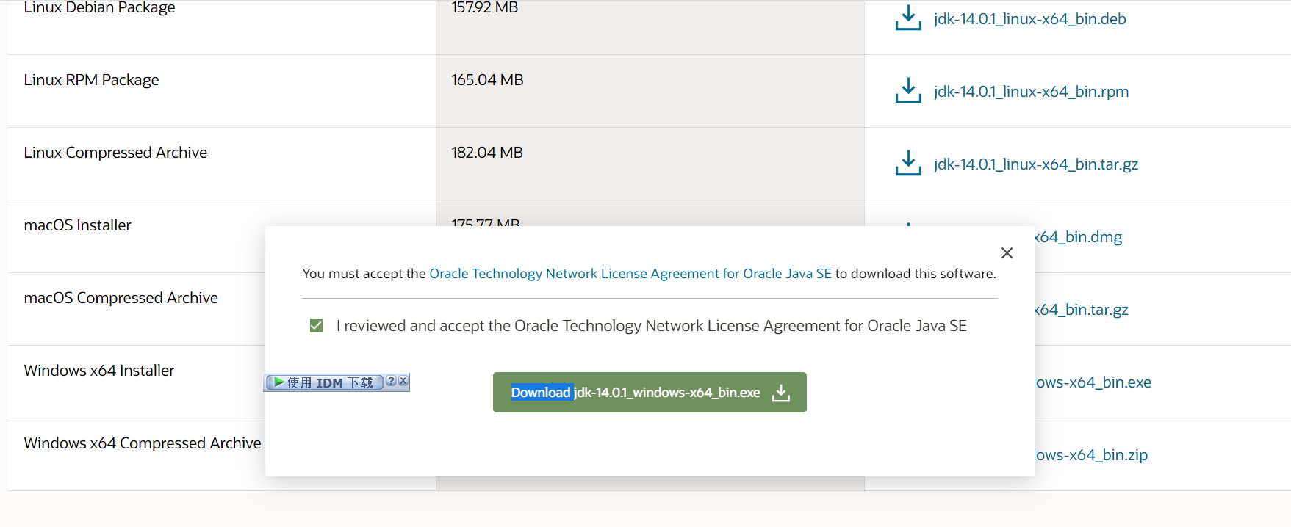This screenshot has width=1291, height=527.
Task: Open Oracle Technology Network License Agreement link
Action: point(630,274)
